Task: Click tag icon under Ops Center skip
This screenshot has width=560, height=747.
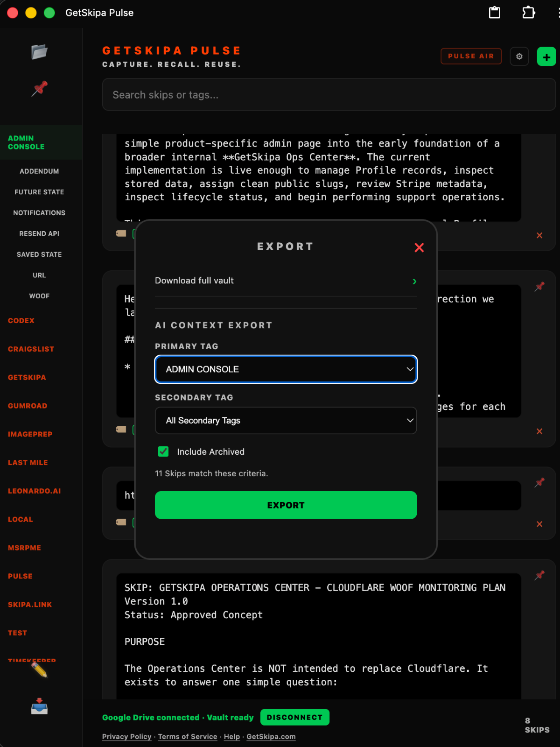Action: 121,233
